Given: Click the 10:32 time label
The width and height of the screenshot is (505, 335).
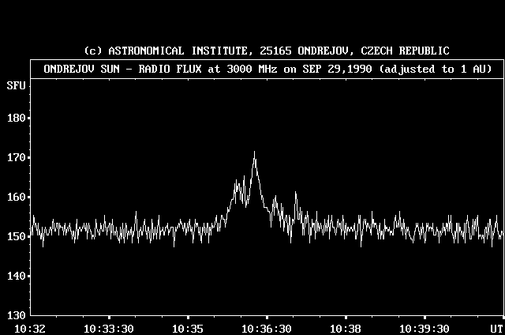Looking at the screenshot, I should tap(29, 328).
